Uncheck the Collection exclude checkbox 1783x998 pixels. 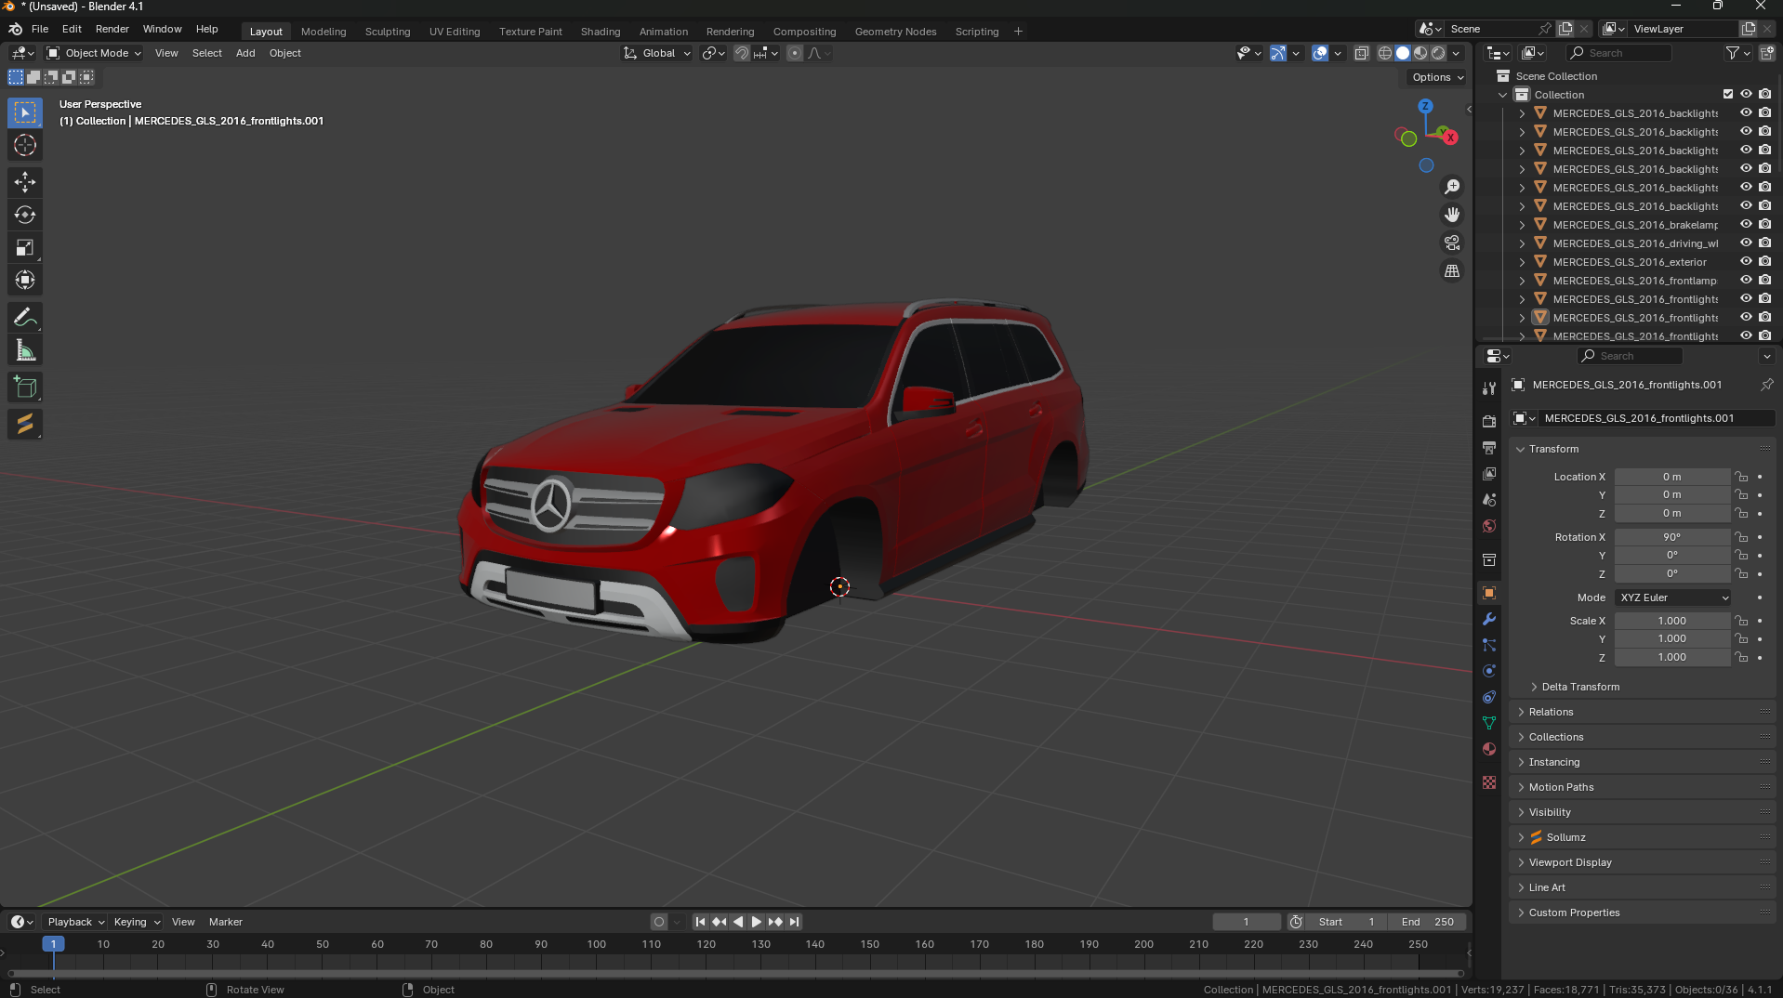1728,95
